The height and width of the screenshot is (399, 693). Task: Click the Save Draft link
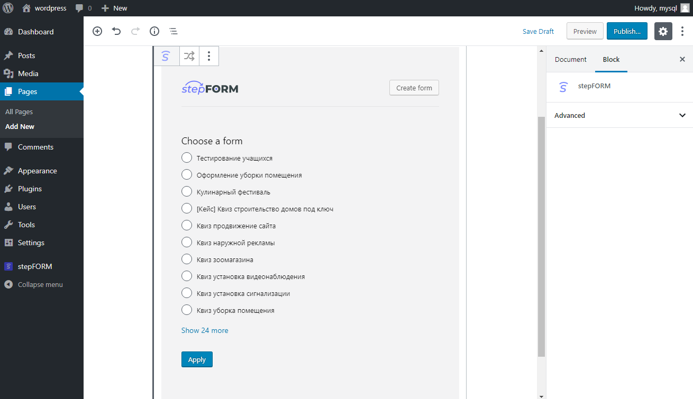click(538, 31)
